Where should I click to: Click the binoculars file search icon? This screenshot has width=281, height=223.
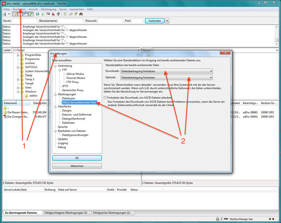click(x=81, y=14)
